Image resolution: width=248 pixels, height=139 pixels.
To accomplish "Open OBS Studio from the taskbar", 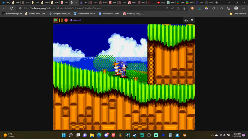I will (149, 135).
